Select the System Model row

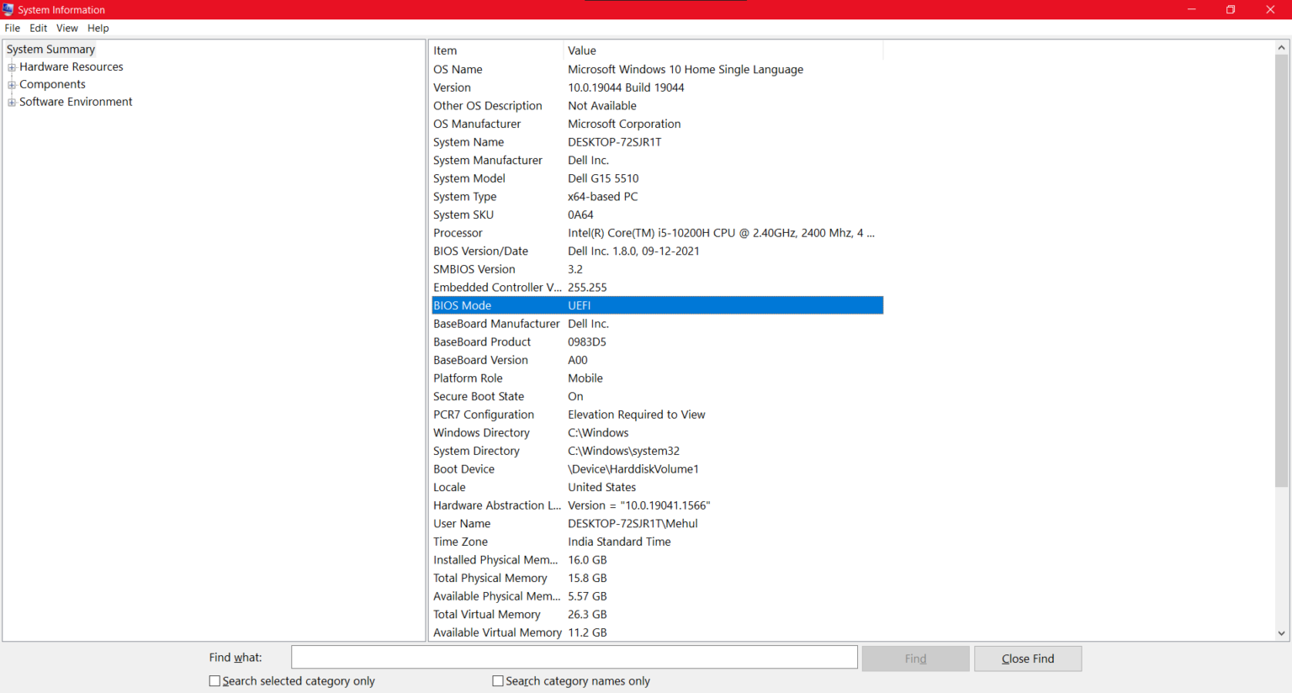coord(658,178)
